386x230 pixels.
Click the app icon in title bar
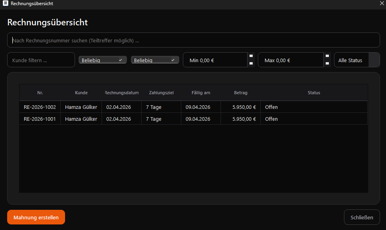coord(6,4)
